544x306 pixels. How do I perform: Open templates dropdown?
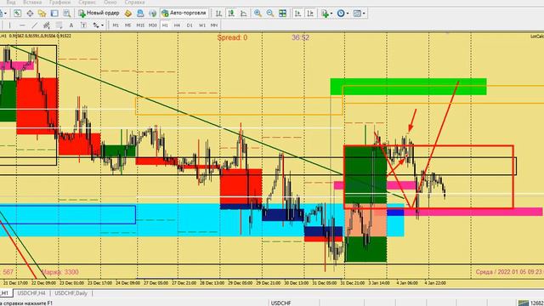(359, 14)
